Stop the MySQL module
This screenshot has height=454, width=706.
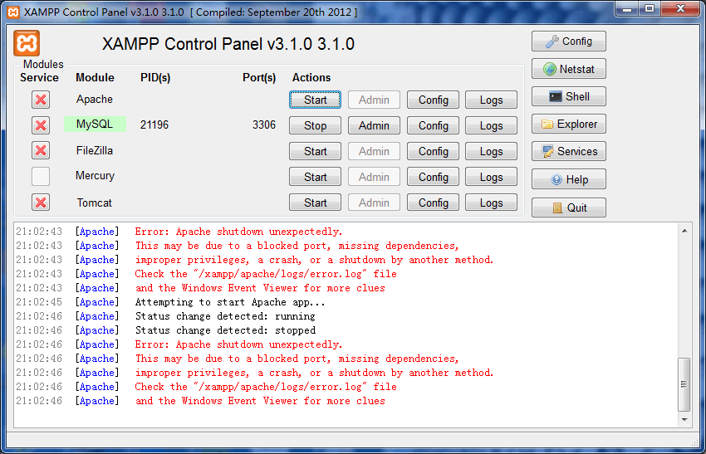click(x=316, y=125)
